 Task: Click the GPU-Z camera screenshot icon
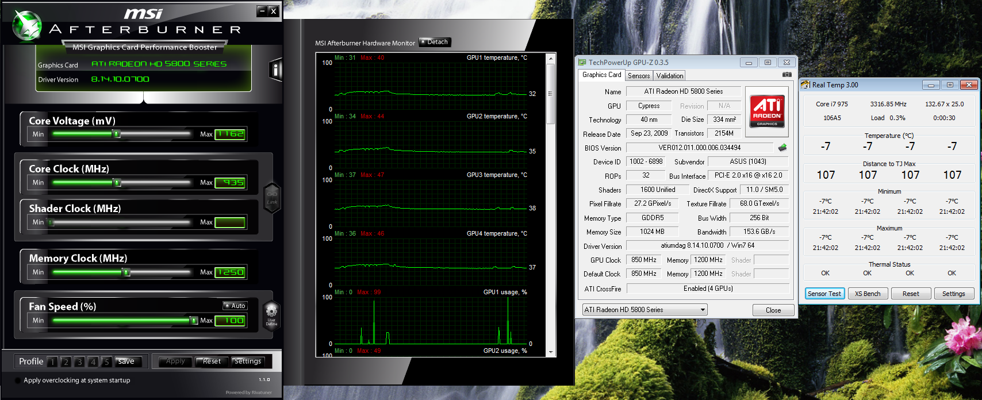point(787,75)
